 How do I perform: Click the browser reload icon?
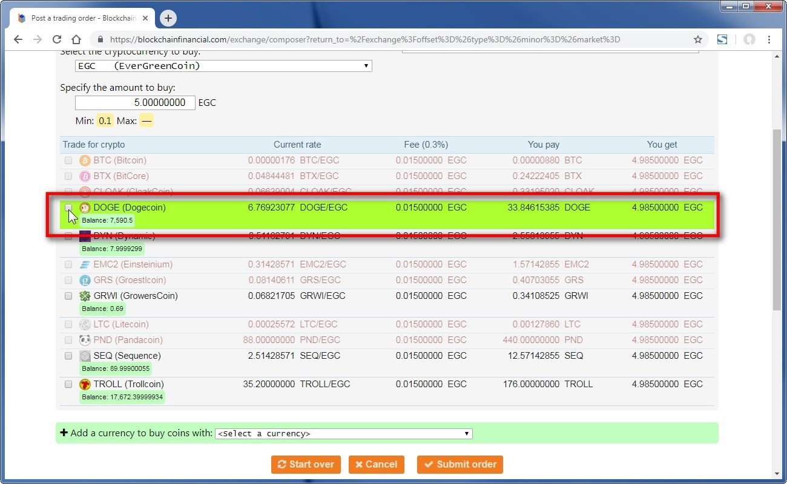coord(57,39)
